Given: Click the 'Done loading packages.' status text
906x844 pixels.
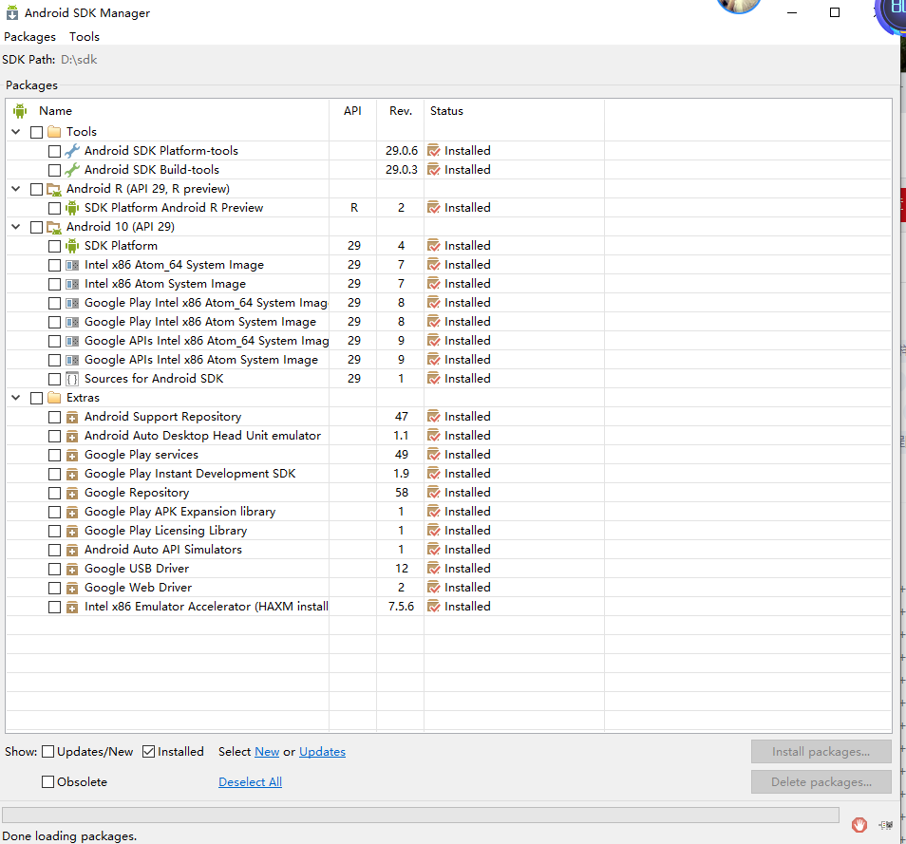Looking at the screenshot, I should pyautogui.click(x=69, y=835).
